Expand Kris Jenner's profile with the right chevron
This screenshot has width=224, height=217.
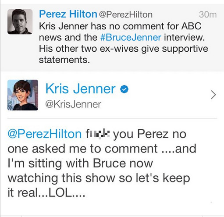coord(213,95)
